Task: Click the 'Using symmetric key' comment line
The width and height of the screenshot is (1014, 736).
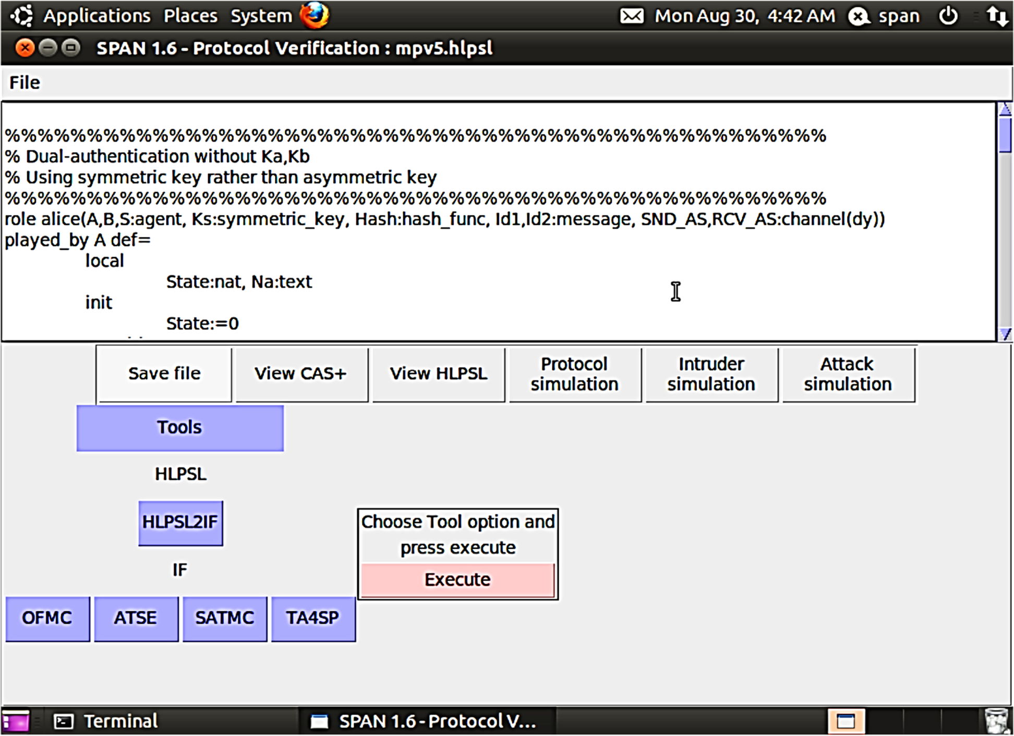Action: pyautogui.click(x=221, y=177)
